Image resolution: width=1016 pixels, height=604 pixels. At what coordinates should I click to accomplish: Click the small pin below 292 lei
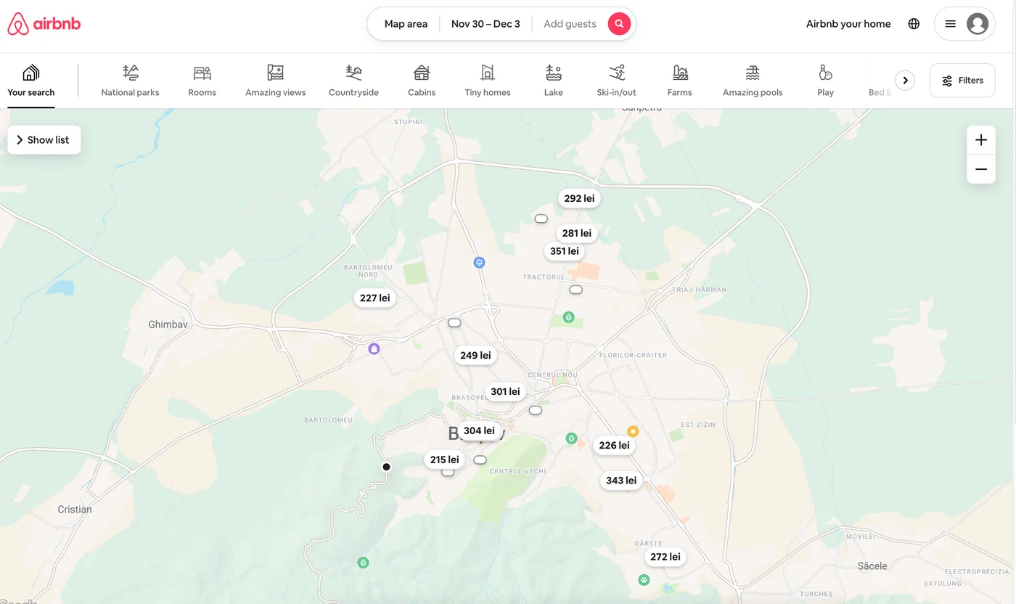pyautogui.click(x=541, y=219)
